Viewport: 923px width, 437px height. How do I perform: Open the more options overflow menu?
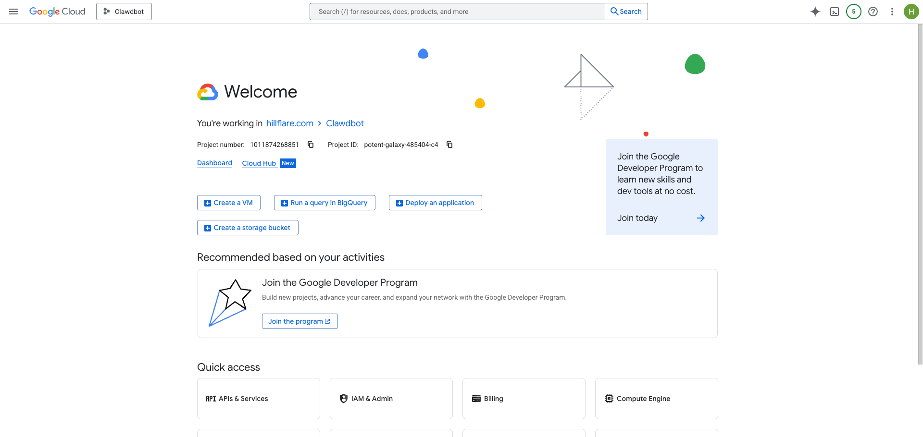(892, 12)
